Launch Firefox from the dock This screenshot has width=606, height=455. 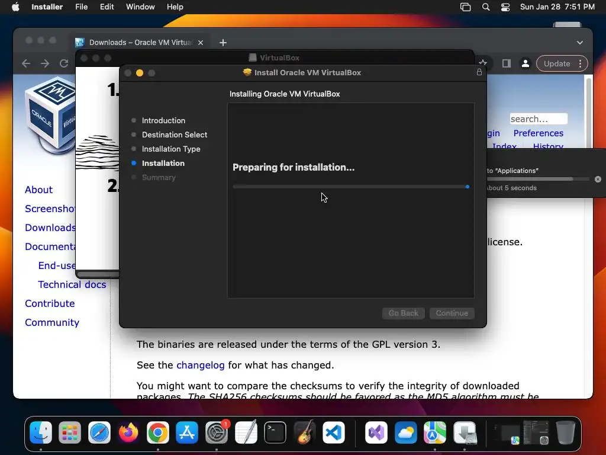(128, 432)
